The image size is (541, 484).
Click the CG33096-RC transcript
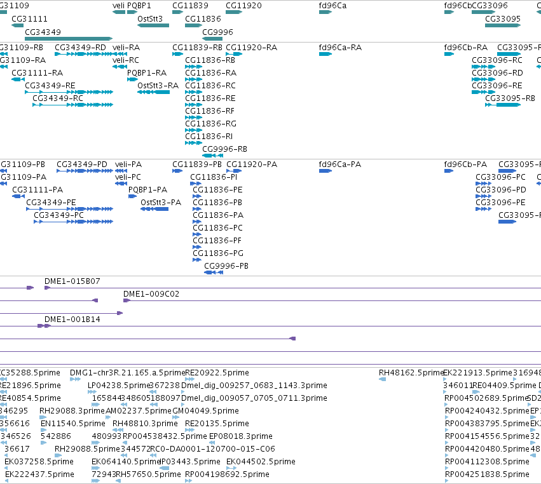coord(497,60)
